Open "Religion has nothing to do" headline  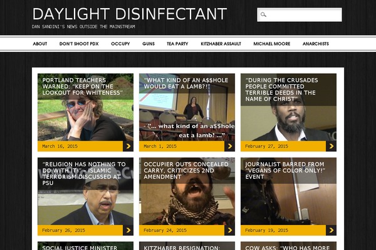pos(84,174)
